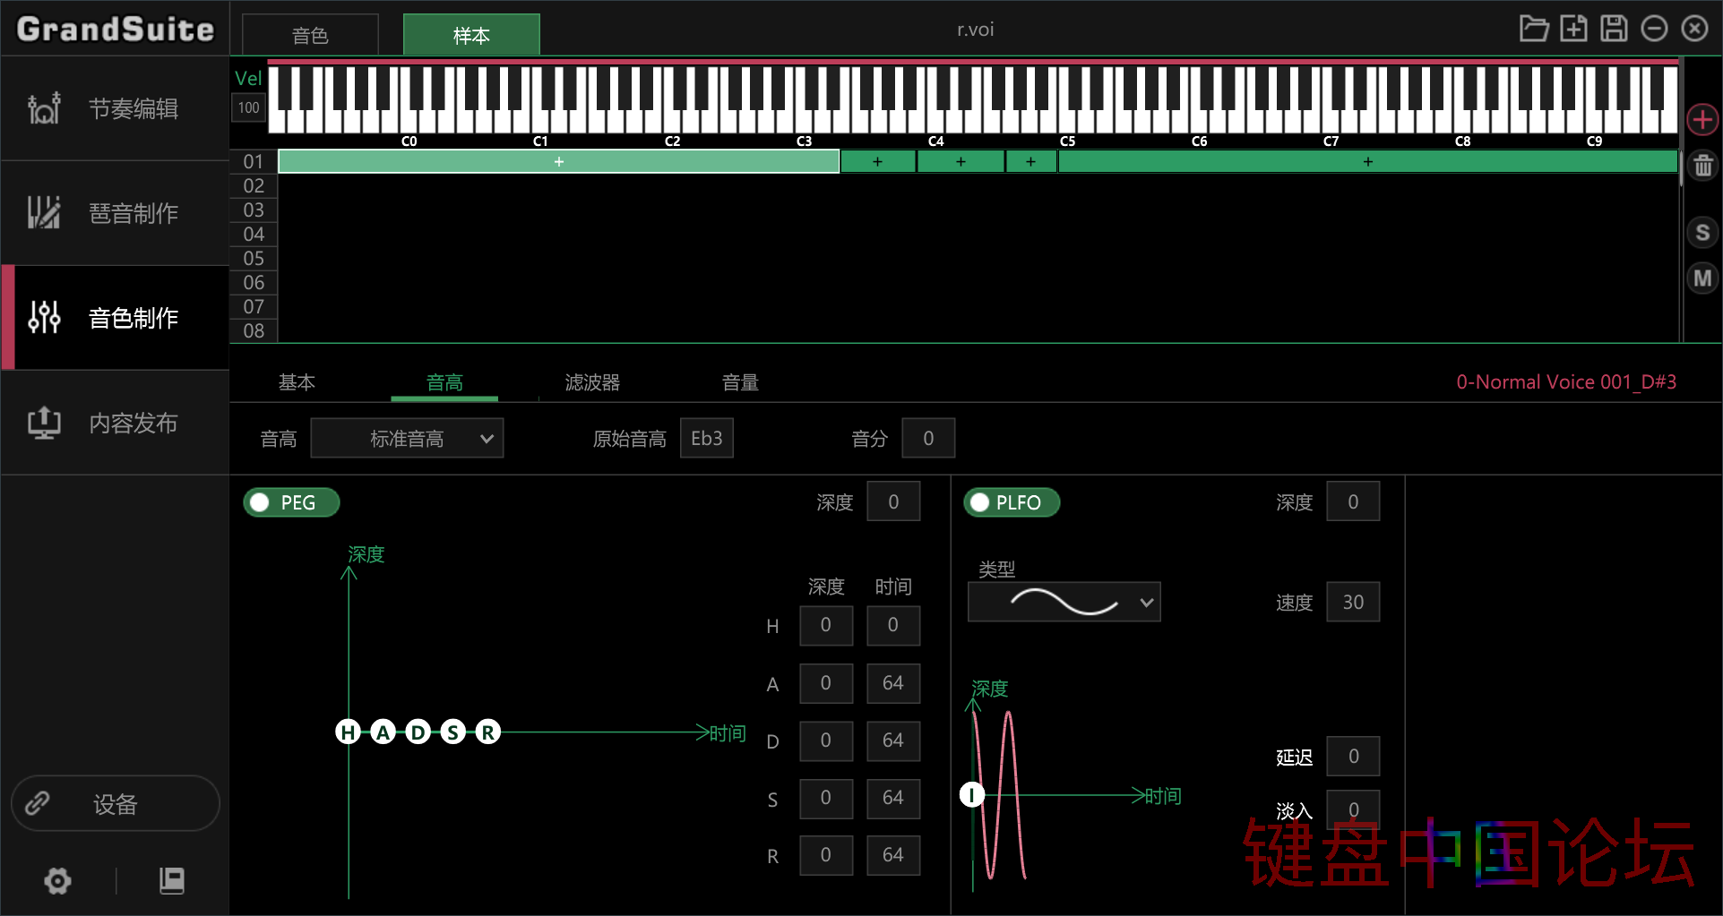This screenshot has width=1723, height=916.
Task: Switch to the 音色 tab
Action: pos(310,35)
